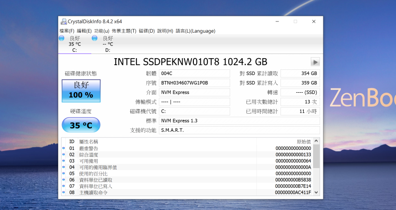Viewport: 396px width, 210px height.
Task: Click the next disk arrow button
Action: 315,62
